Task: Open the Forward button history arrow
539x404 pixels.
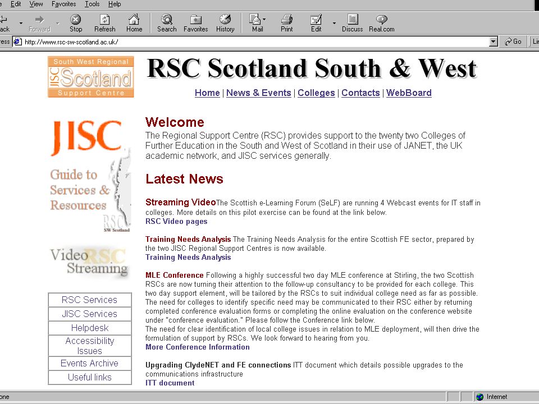Action: pos(57,24)
